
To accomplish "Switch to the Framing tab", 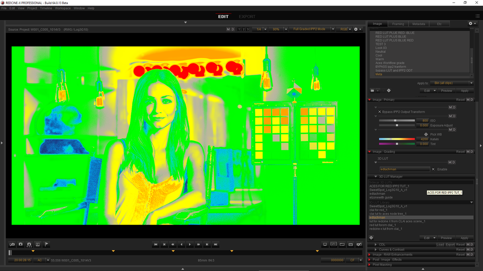I will [398, 24].
